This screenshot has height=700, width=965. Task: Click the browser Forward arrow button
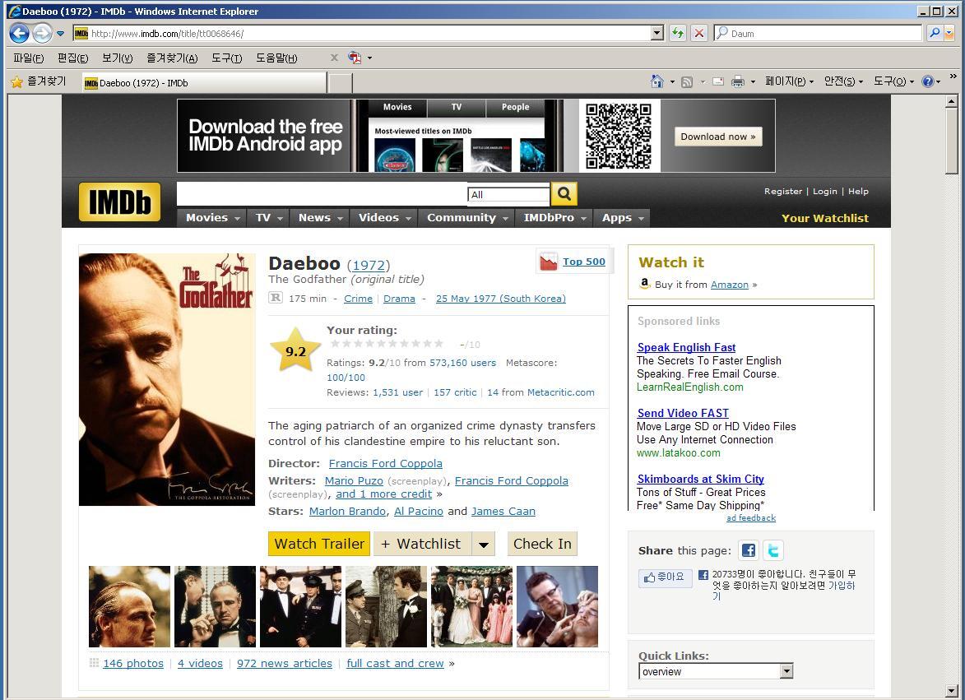(42, 33)
